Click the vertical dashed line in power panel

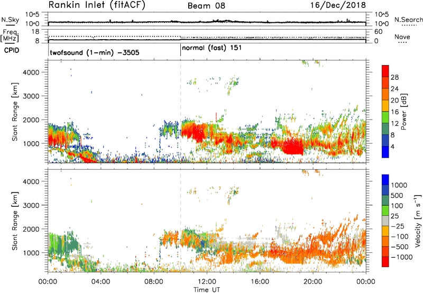180,112
